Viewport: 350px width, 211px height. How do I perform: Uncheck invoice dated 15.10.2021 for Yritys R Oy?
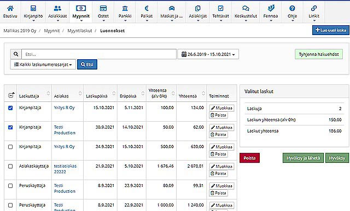coord(10,108)
